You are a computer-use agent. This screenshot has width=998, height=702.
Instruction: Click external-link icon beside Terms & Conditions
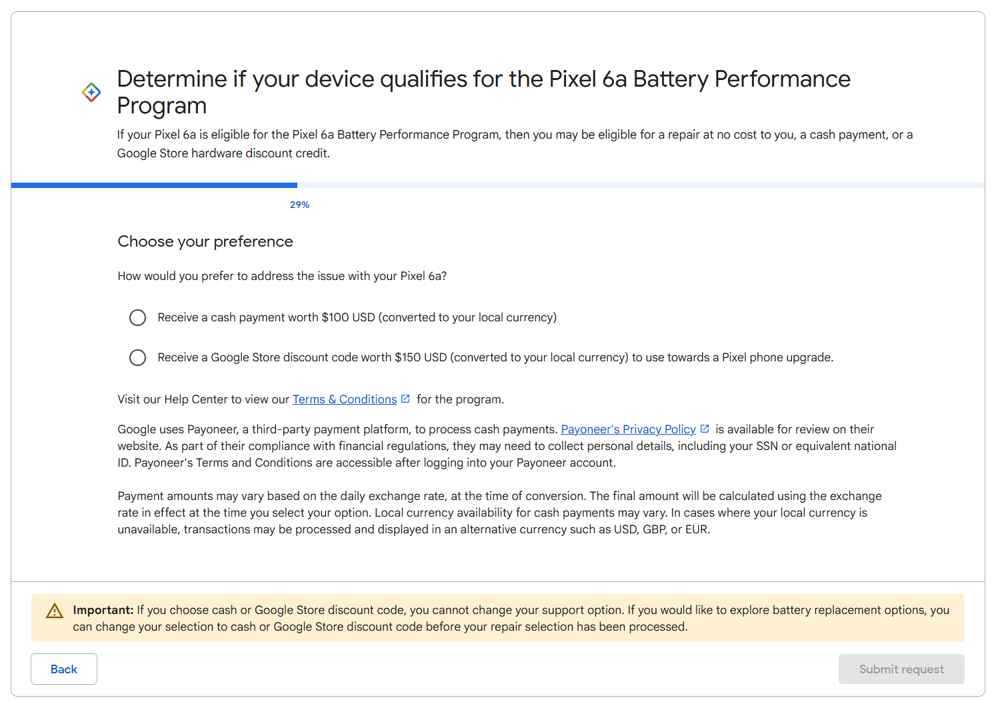[405, 399]
